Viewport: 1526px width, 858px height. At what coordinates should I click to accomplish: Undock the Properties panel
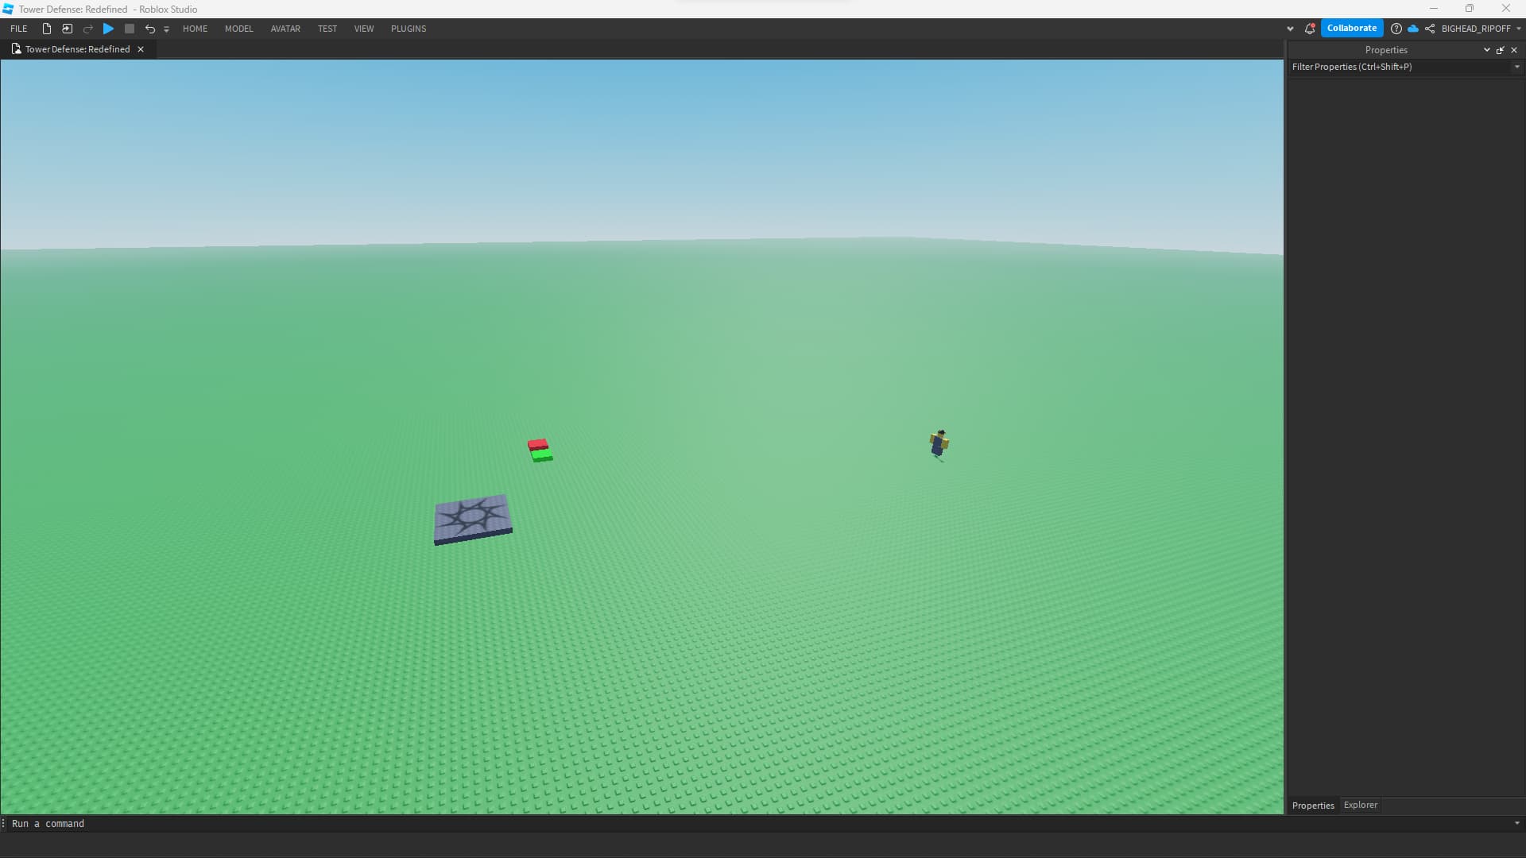click(1499, 49)
